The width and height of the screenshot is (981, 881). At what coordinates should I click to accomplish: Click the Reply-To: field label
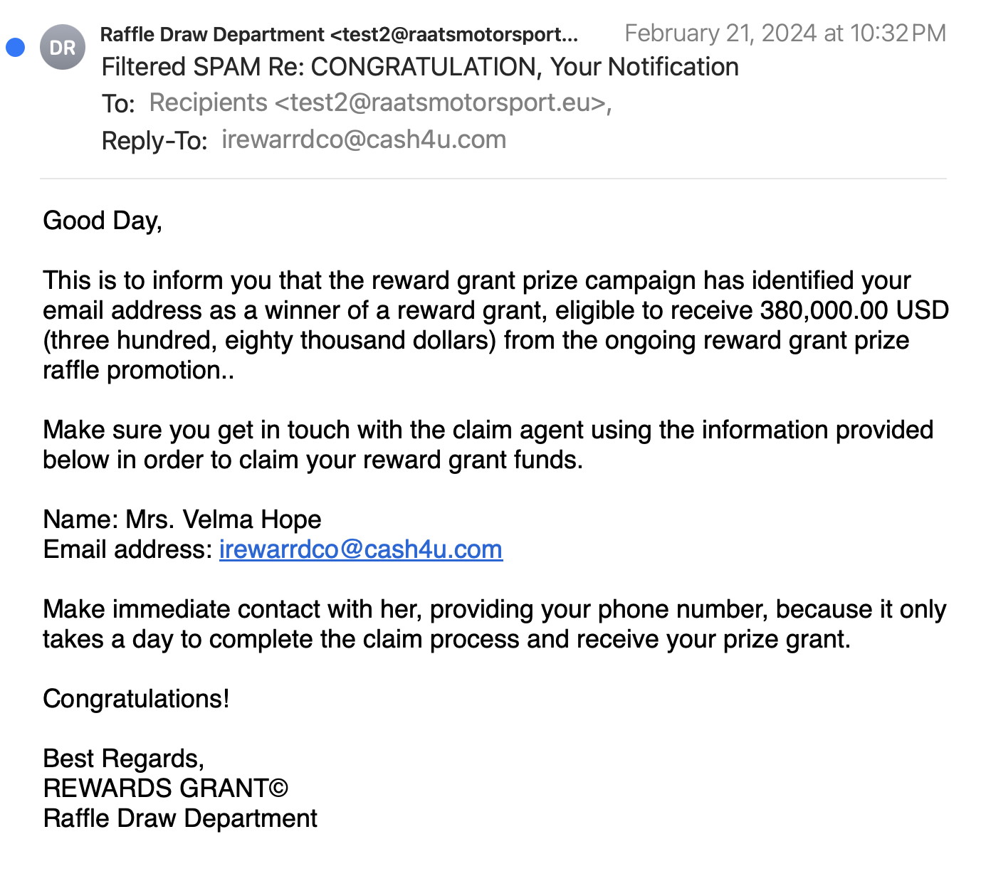click(x=154, y=141)
